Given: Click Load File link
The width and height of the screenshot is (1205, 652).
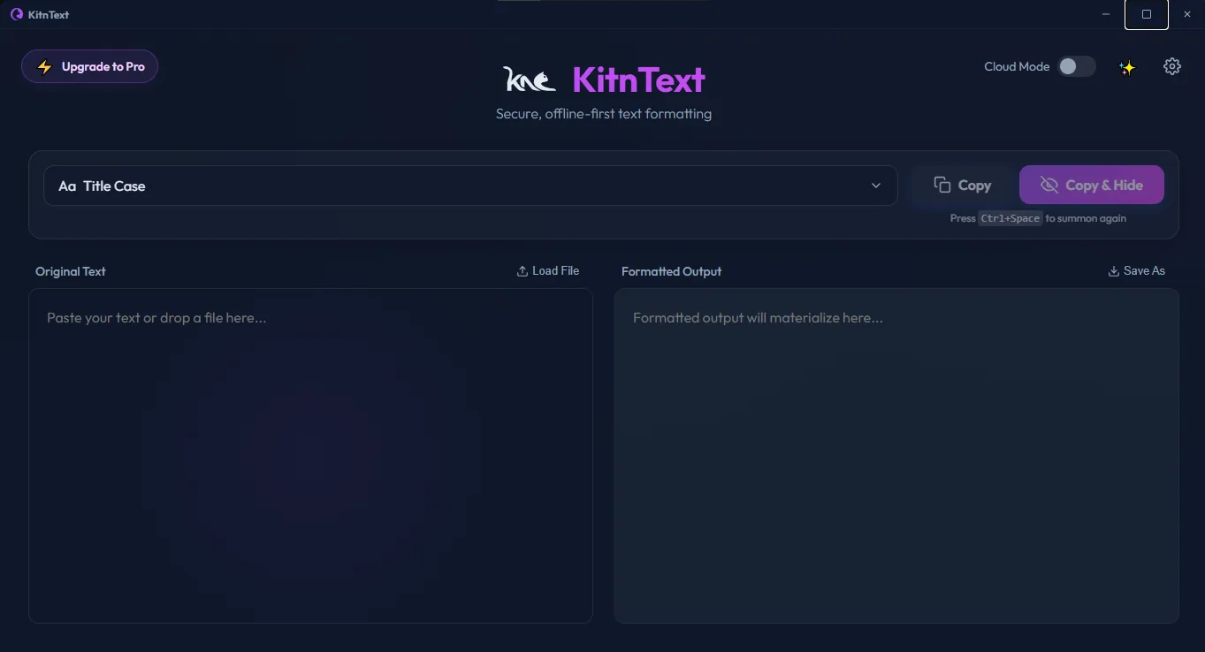Looking at the screenshot, I should click(x=548, y=270).
